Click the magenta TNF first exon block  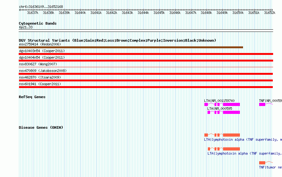click(262, 104)
